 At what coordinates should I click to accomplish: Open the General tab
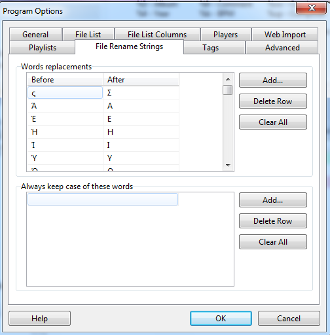pyautogui.click(x=35, y=35)
